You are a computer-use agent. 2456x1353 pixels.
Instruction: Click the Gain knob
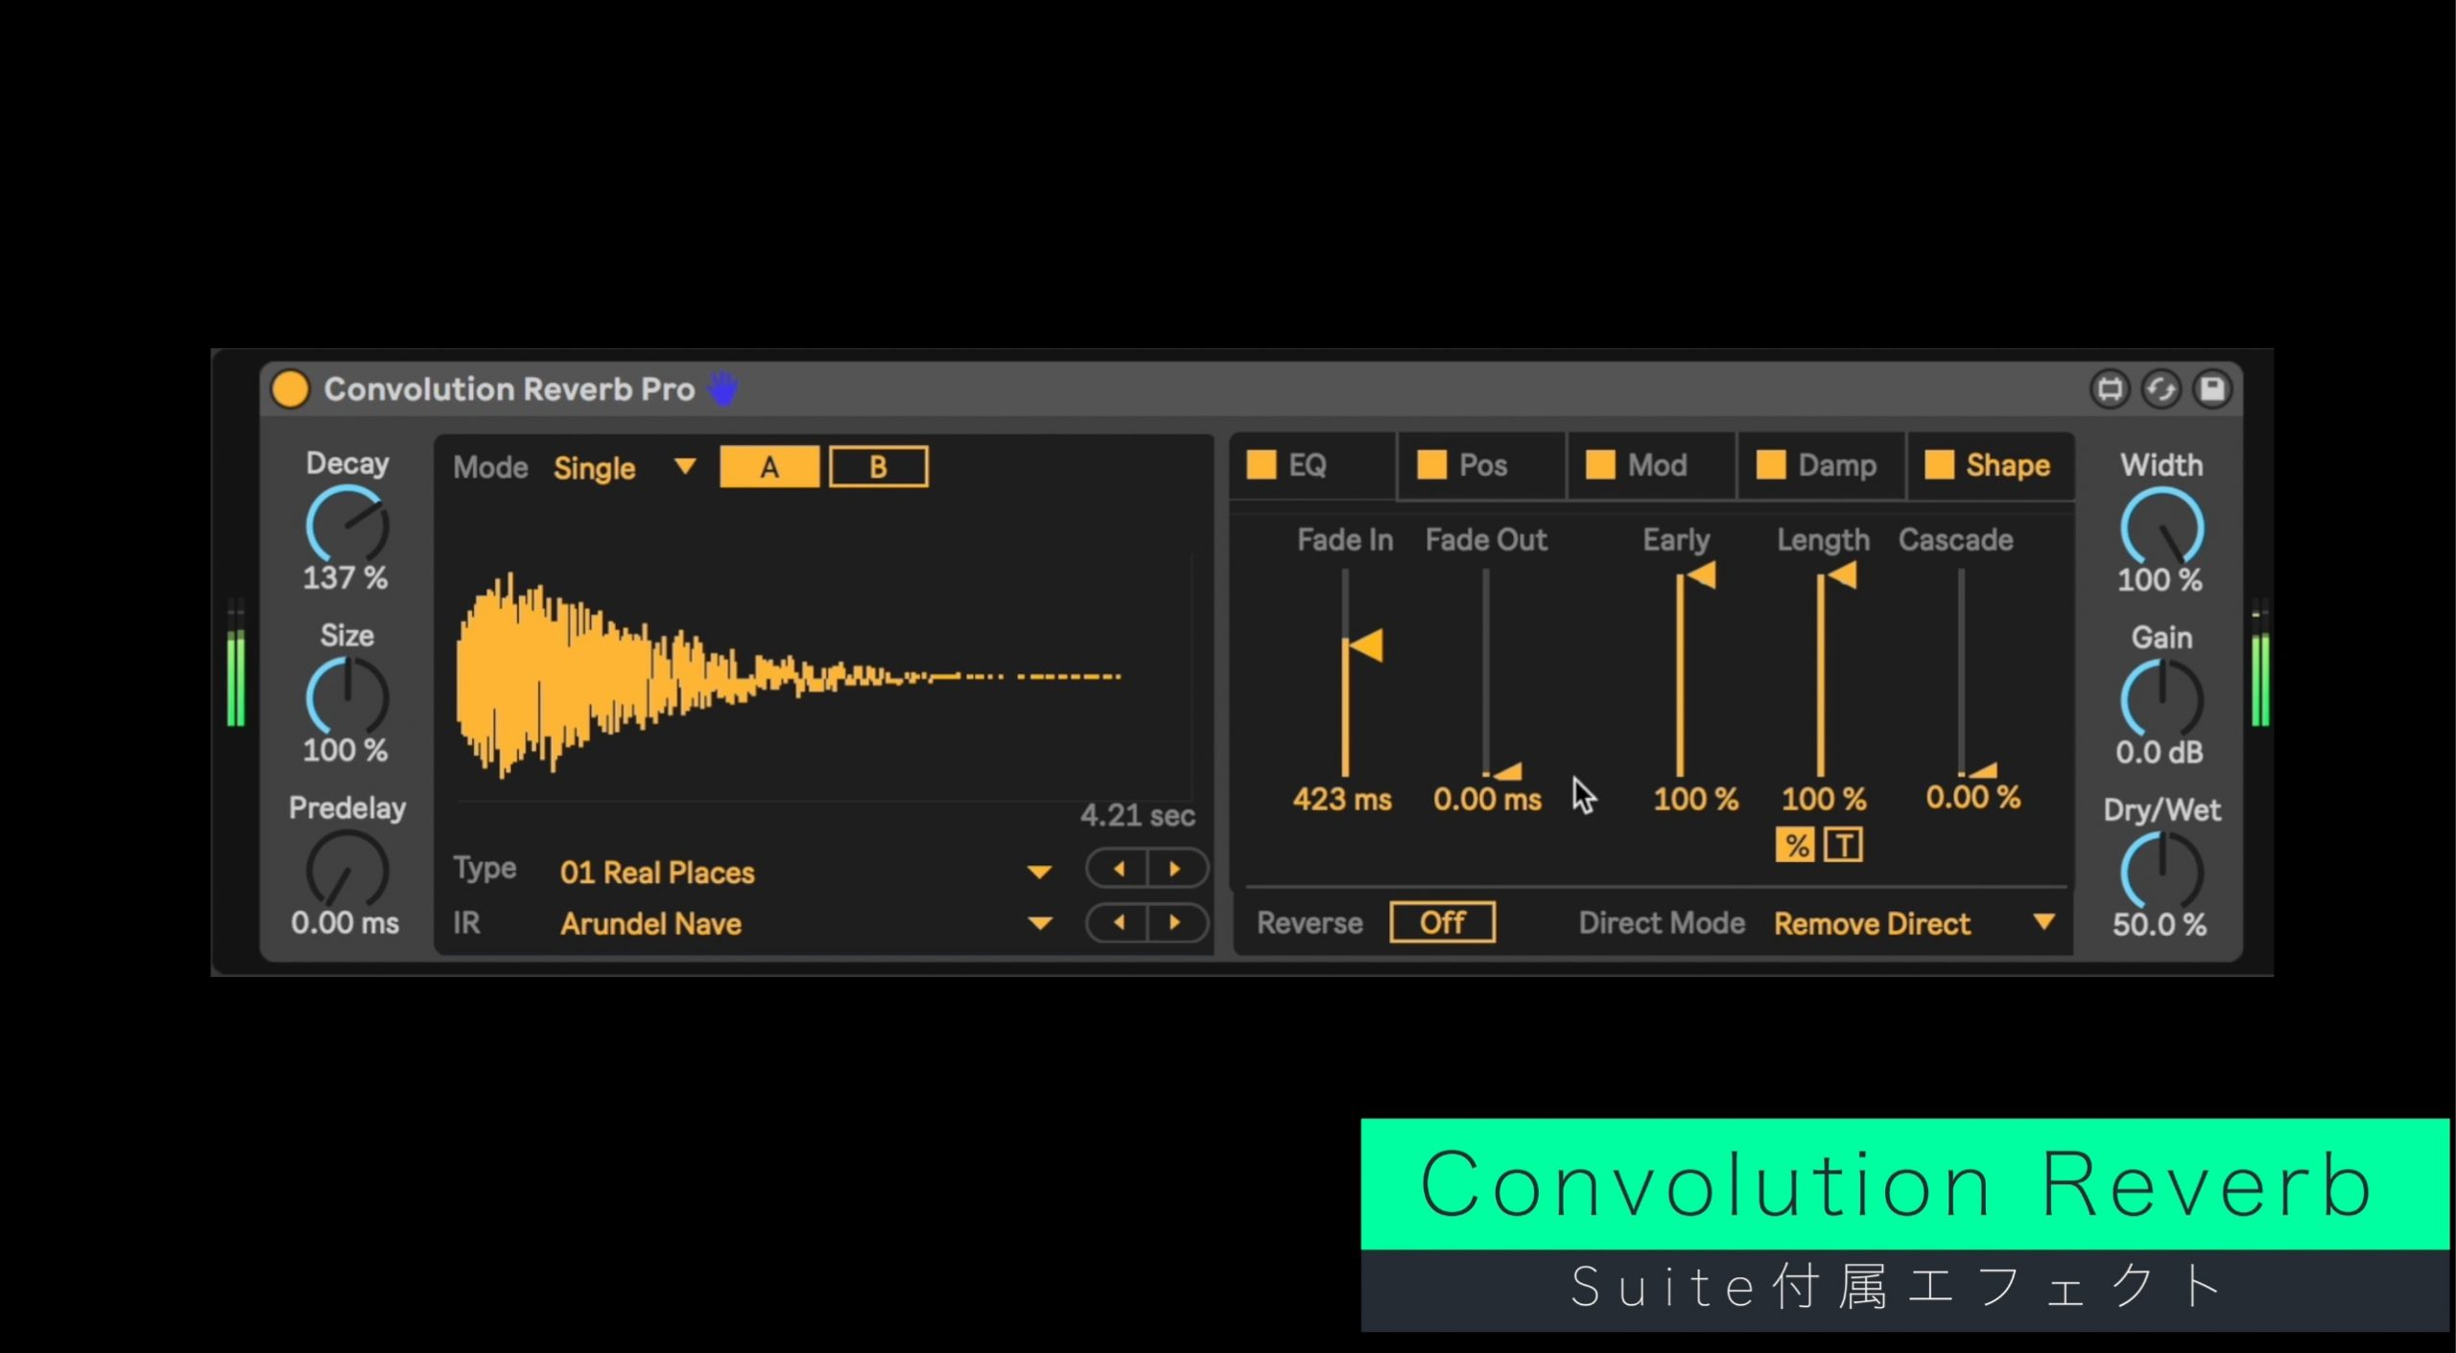2161,700
